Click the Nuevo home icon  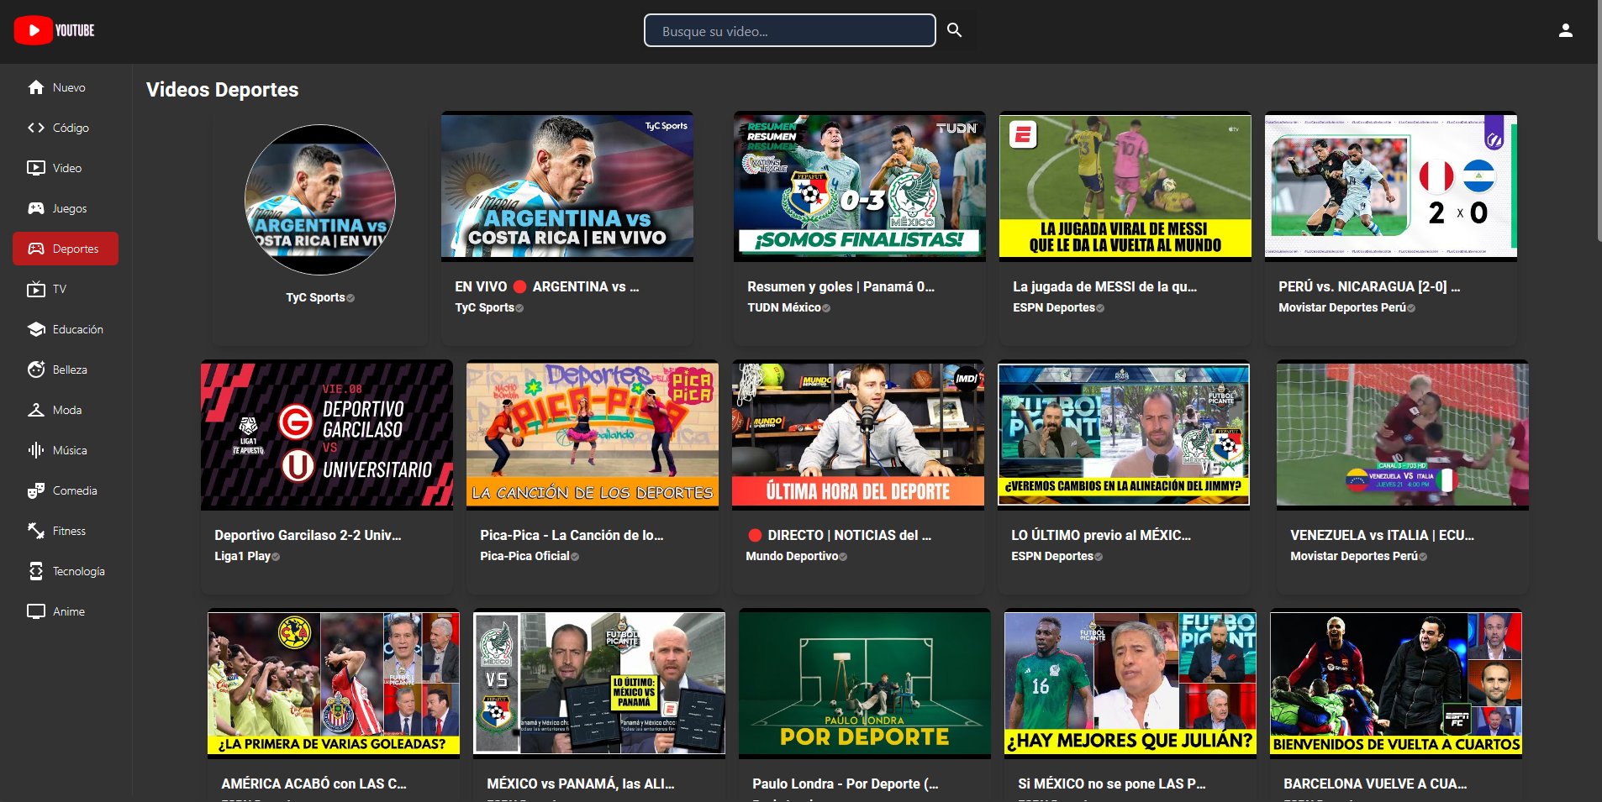[36, 87]
